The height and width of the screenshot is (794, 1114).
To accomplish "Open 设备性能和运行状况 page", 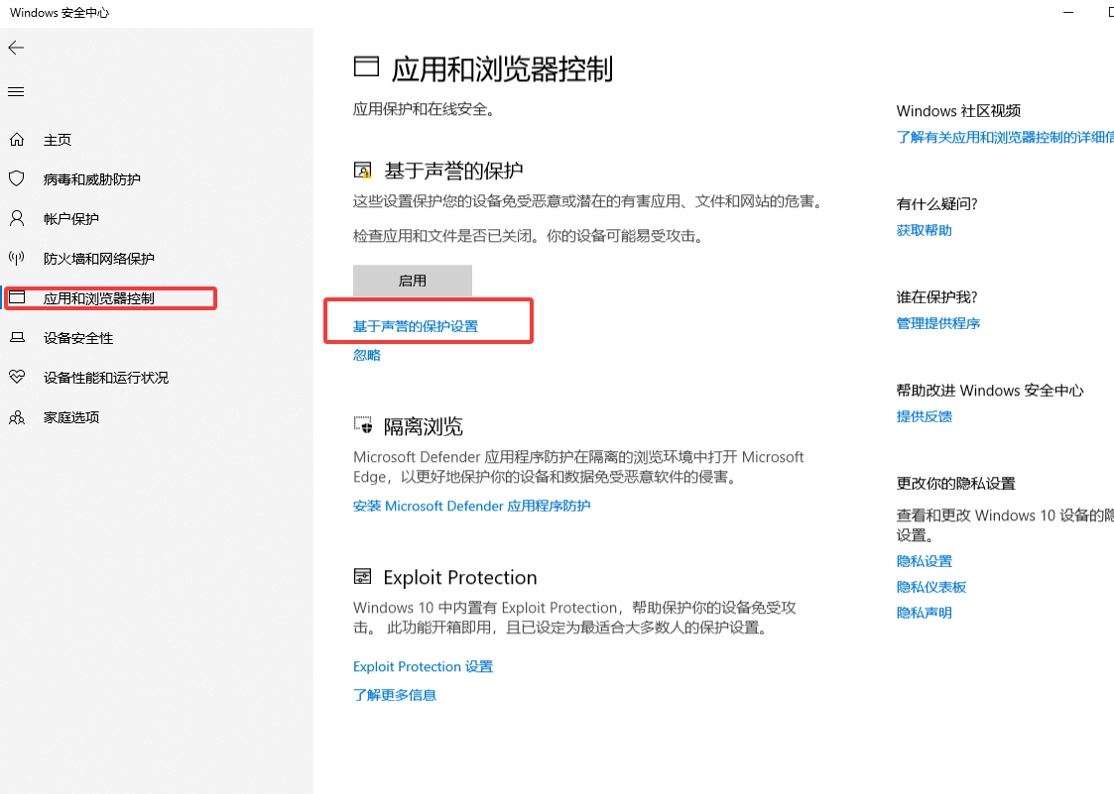I will pos(106,378).
